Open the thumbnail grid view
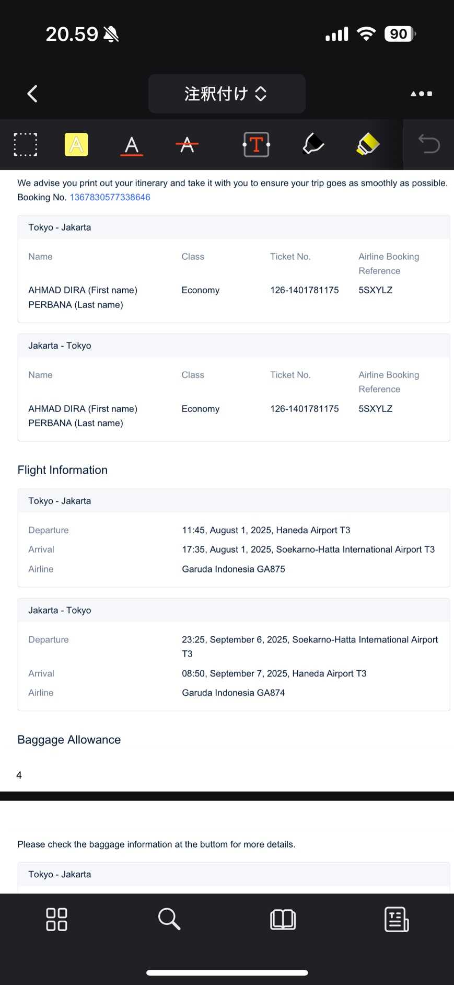The height and width of the screenshot is (985, 454). tap(56, 919)
